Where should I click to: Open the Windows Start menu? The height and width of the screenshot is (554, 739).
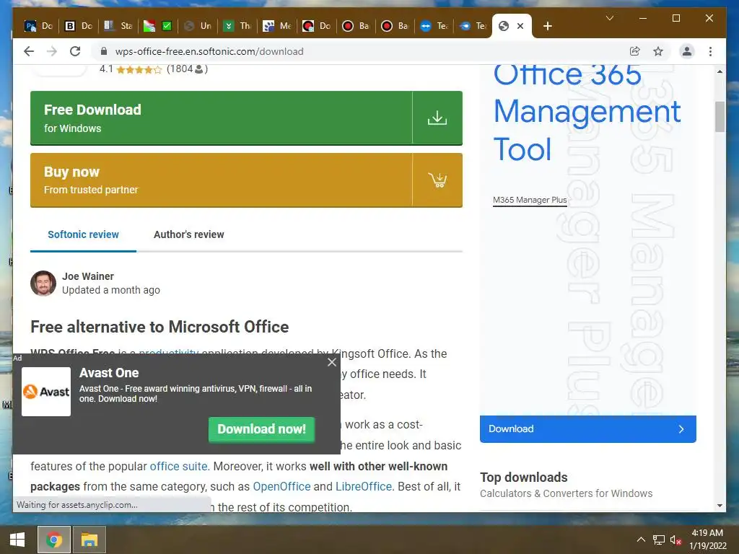[x=17, y=540]
